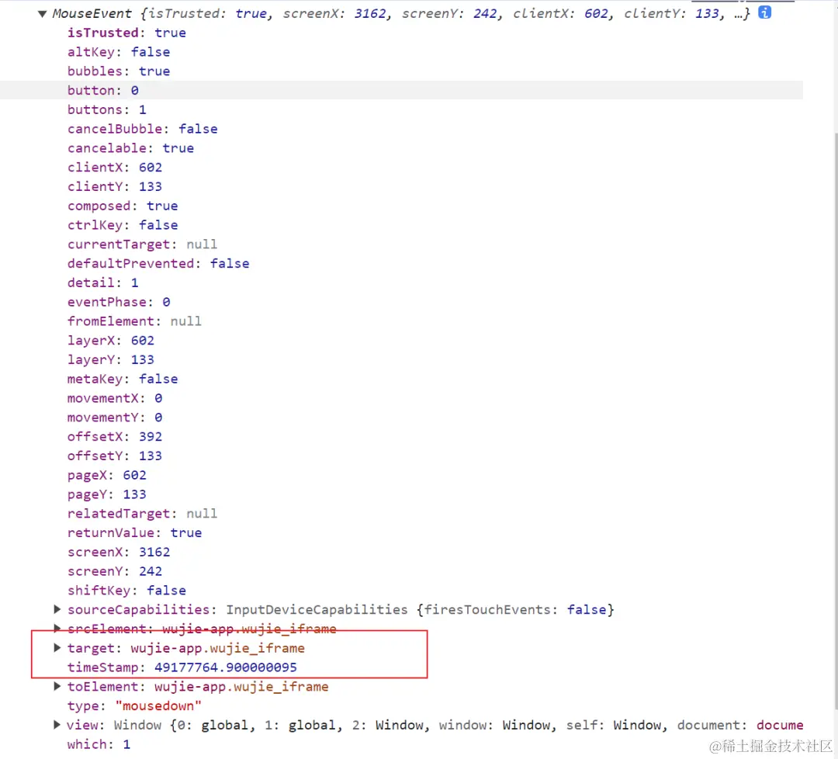Click the timeStamp value 49177764.900000095
Image resolution: width=838 pixels, height=759 pixels.
click(x=226, y=667)
